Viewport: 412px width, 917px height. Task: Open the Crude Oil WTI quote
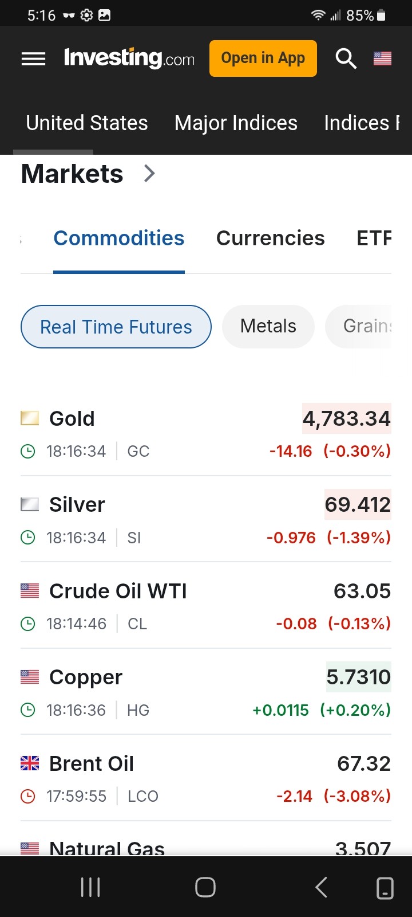point(118,591)
